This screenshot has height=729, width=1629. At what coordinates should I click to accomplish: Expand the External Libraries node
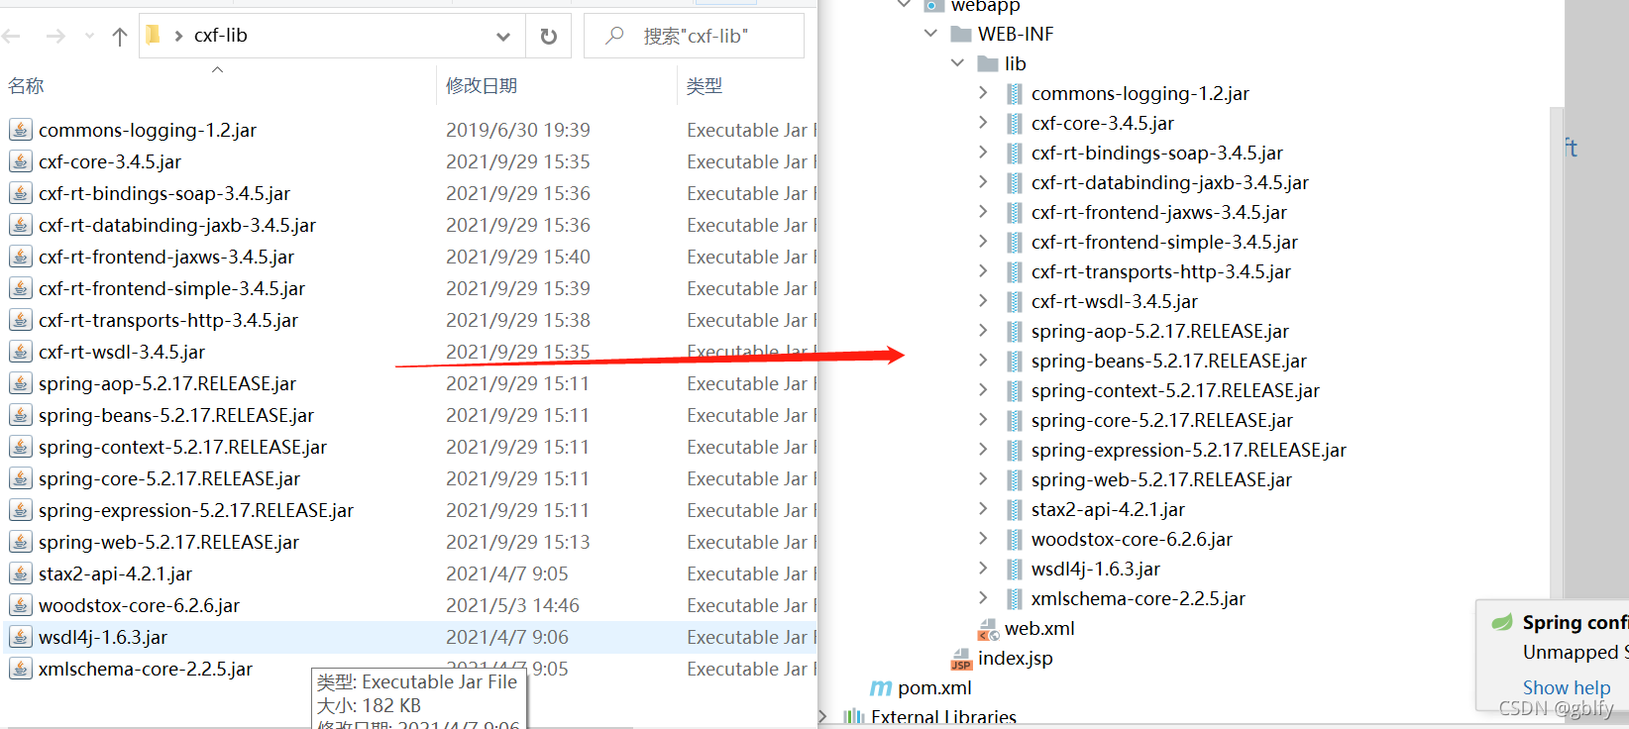[822, 716]
